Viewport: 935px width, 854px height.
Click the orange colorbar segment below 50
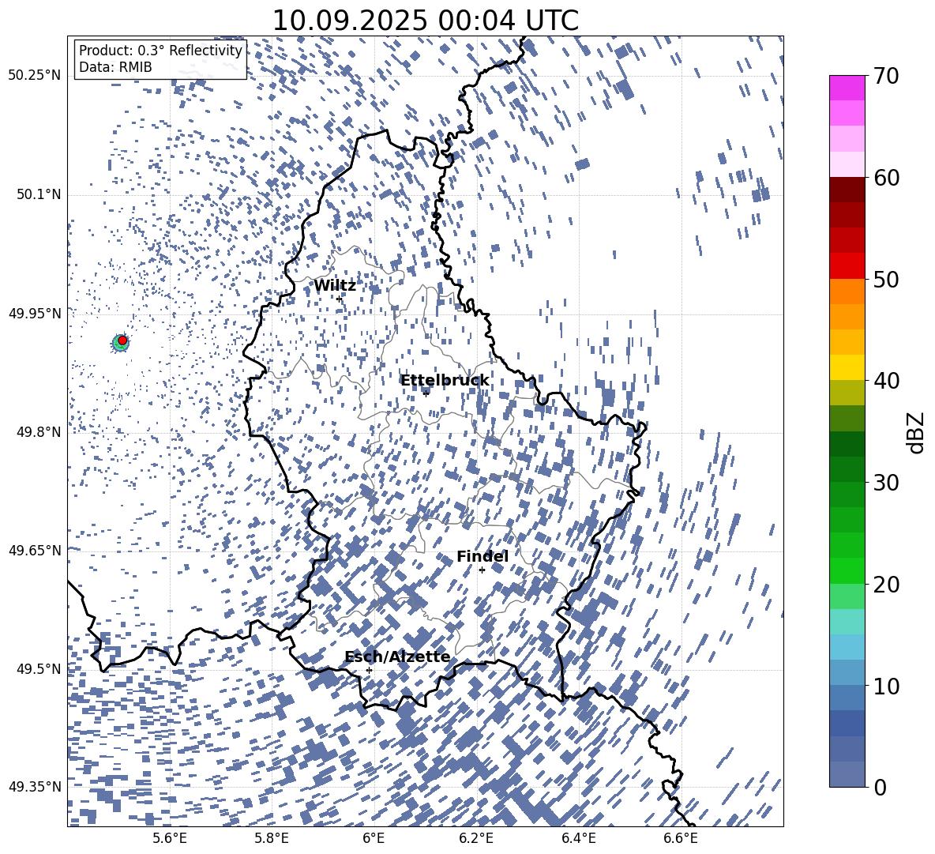pos(847,292)
